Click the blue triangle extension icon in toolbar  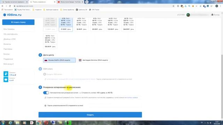pyautogui.click(x=186, y=6)
